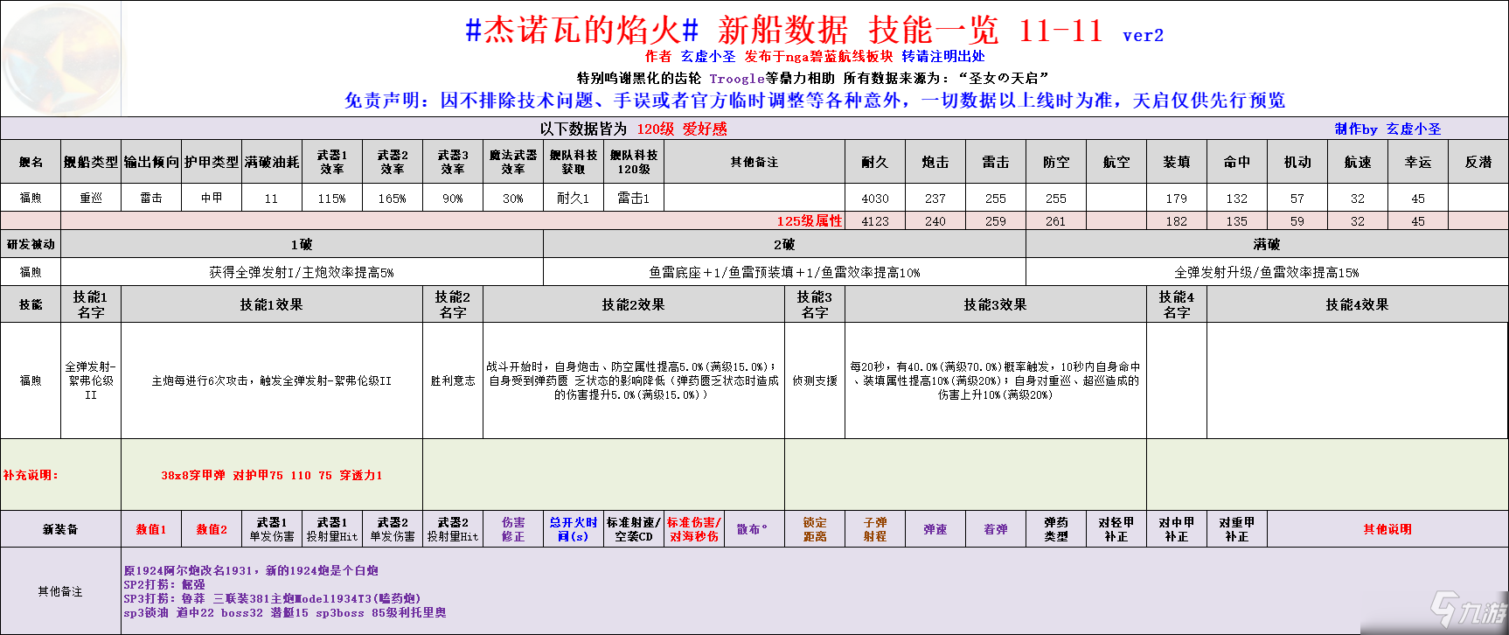
Task: Select the 120级 爱好感 data note
Action: (681, 129)
